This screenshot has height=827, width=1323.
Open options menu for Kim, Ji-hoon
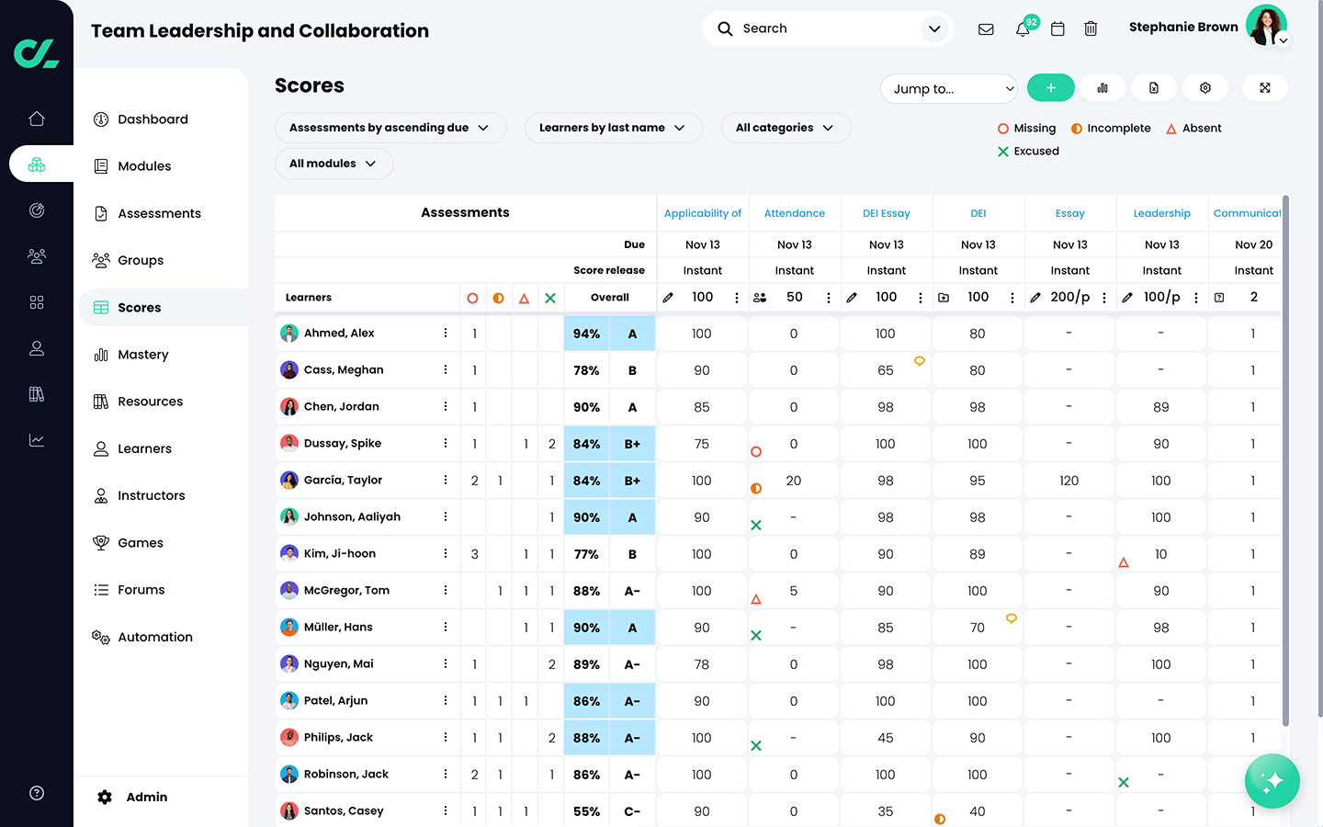click(446, 553)
